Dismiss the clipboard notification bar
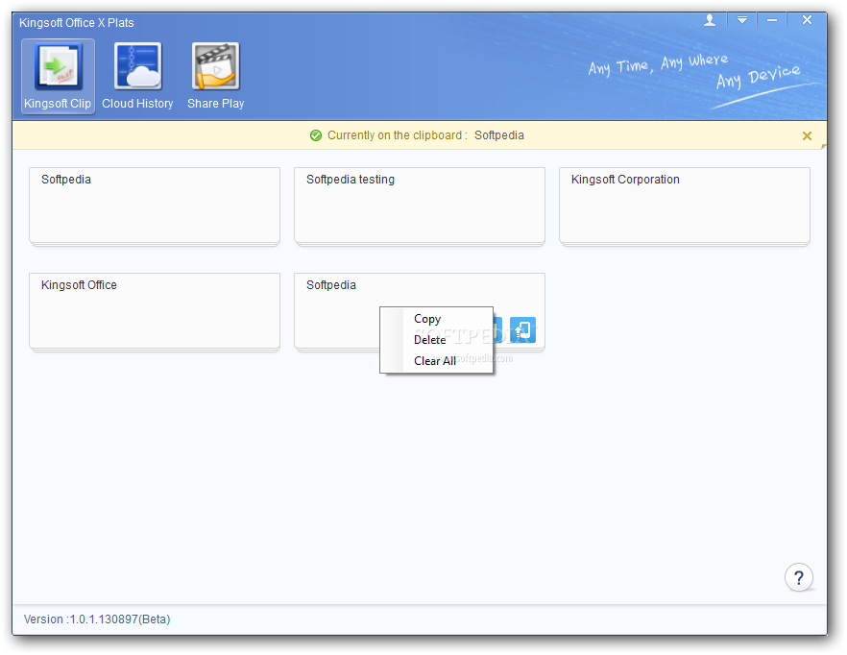 tap(807, 136)
